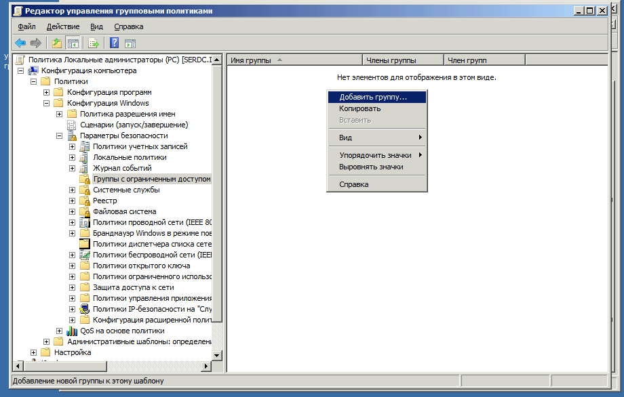Expand the Локальные политики node

72,157
